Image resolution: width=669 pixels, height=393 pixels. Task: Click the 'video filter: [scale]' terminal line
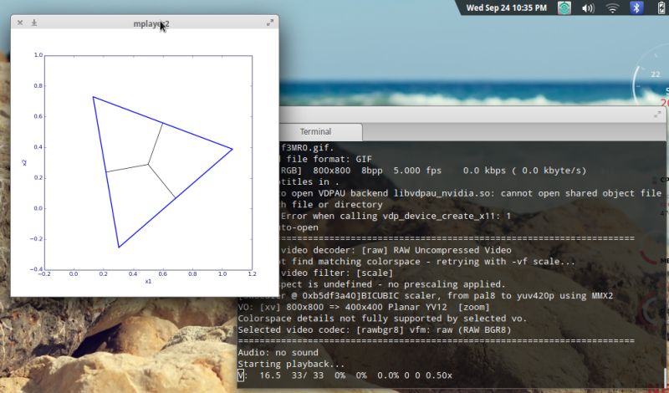(337, 273)
